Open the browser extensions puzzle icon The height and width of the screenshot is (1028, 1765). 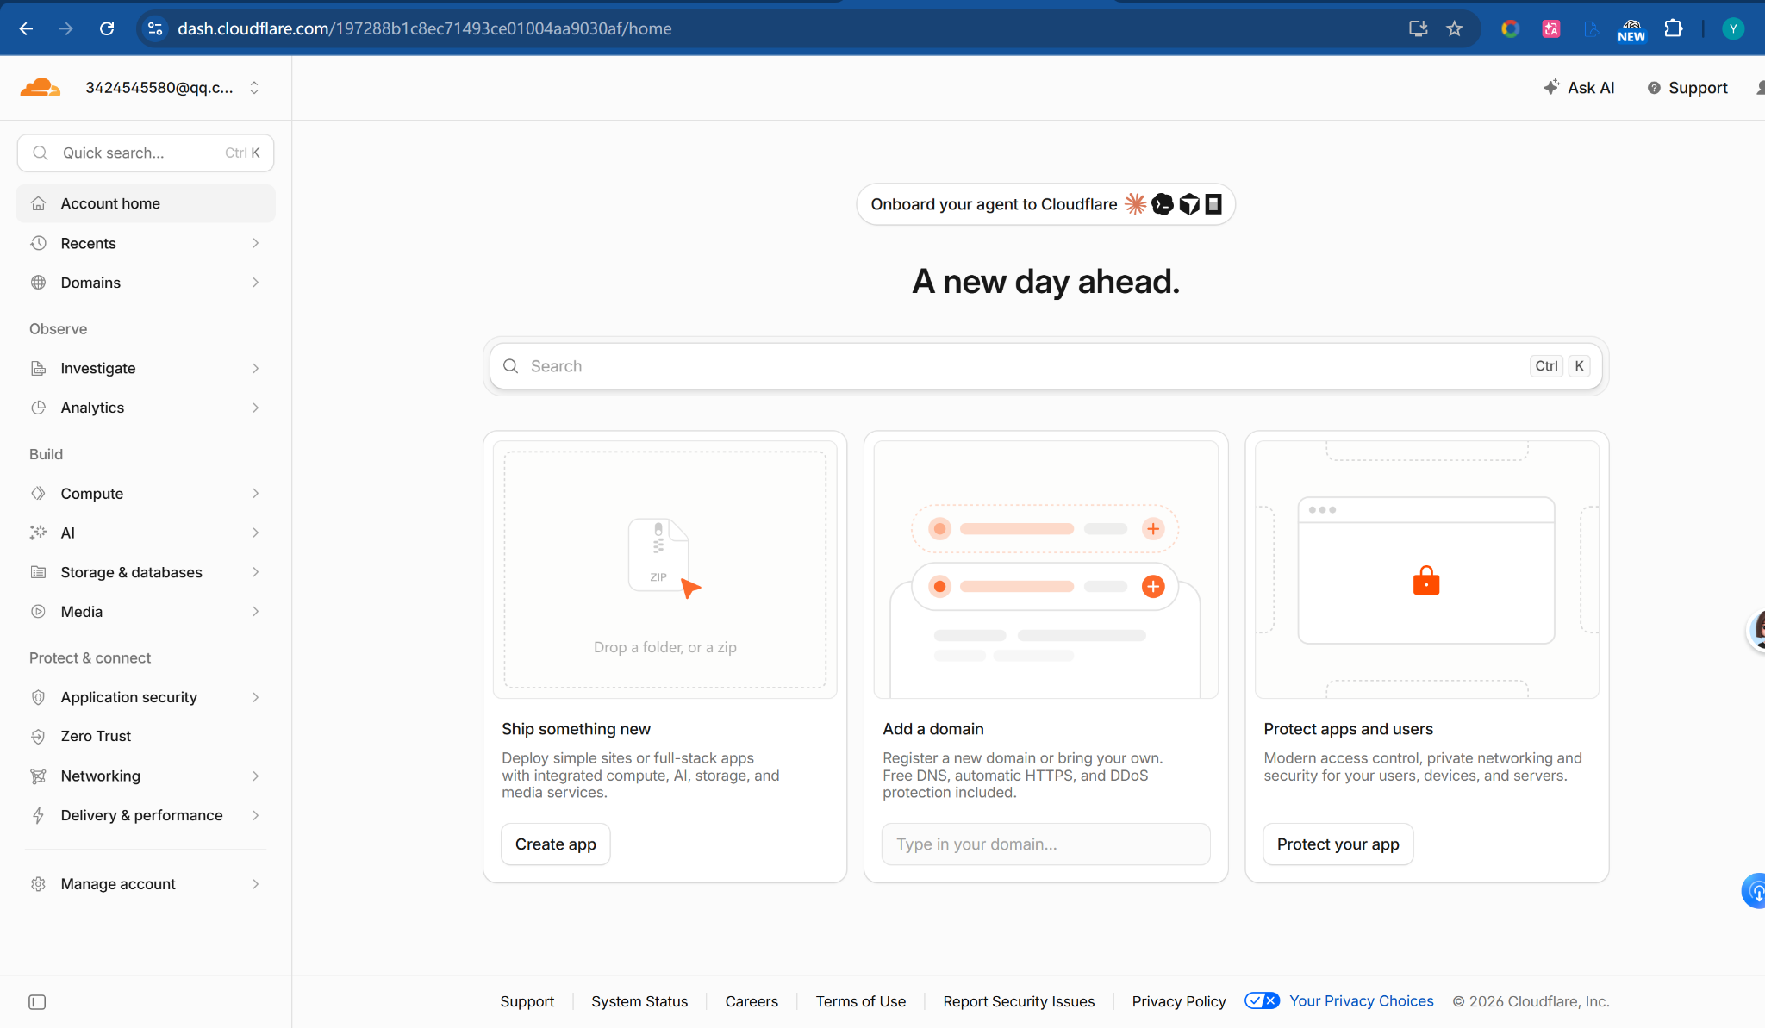point(1673,28)
